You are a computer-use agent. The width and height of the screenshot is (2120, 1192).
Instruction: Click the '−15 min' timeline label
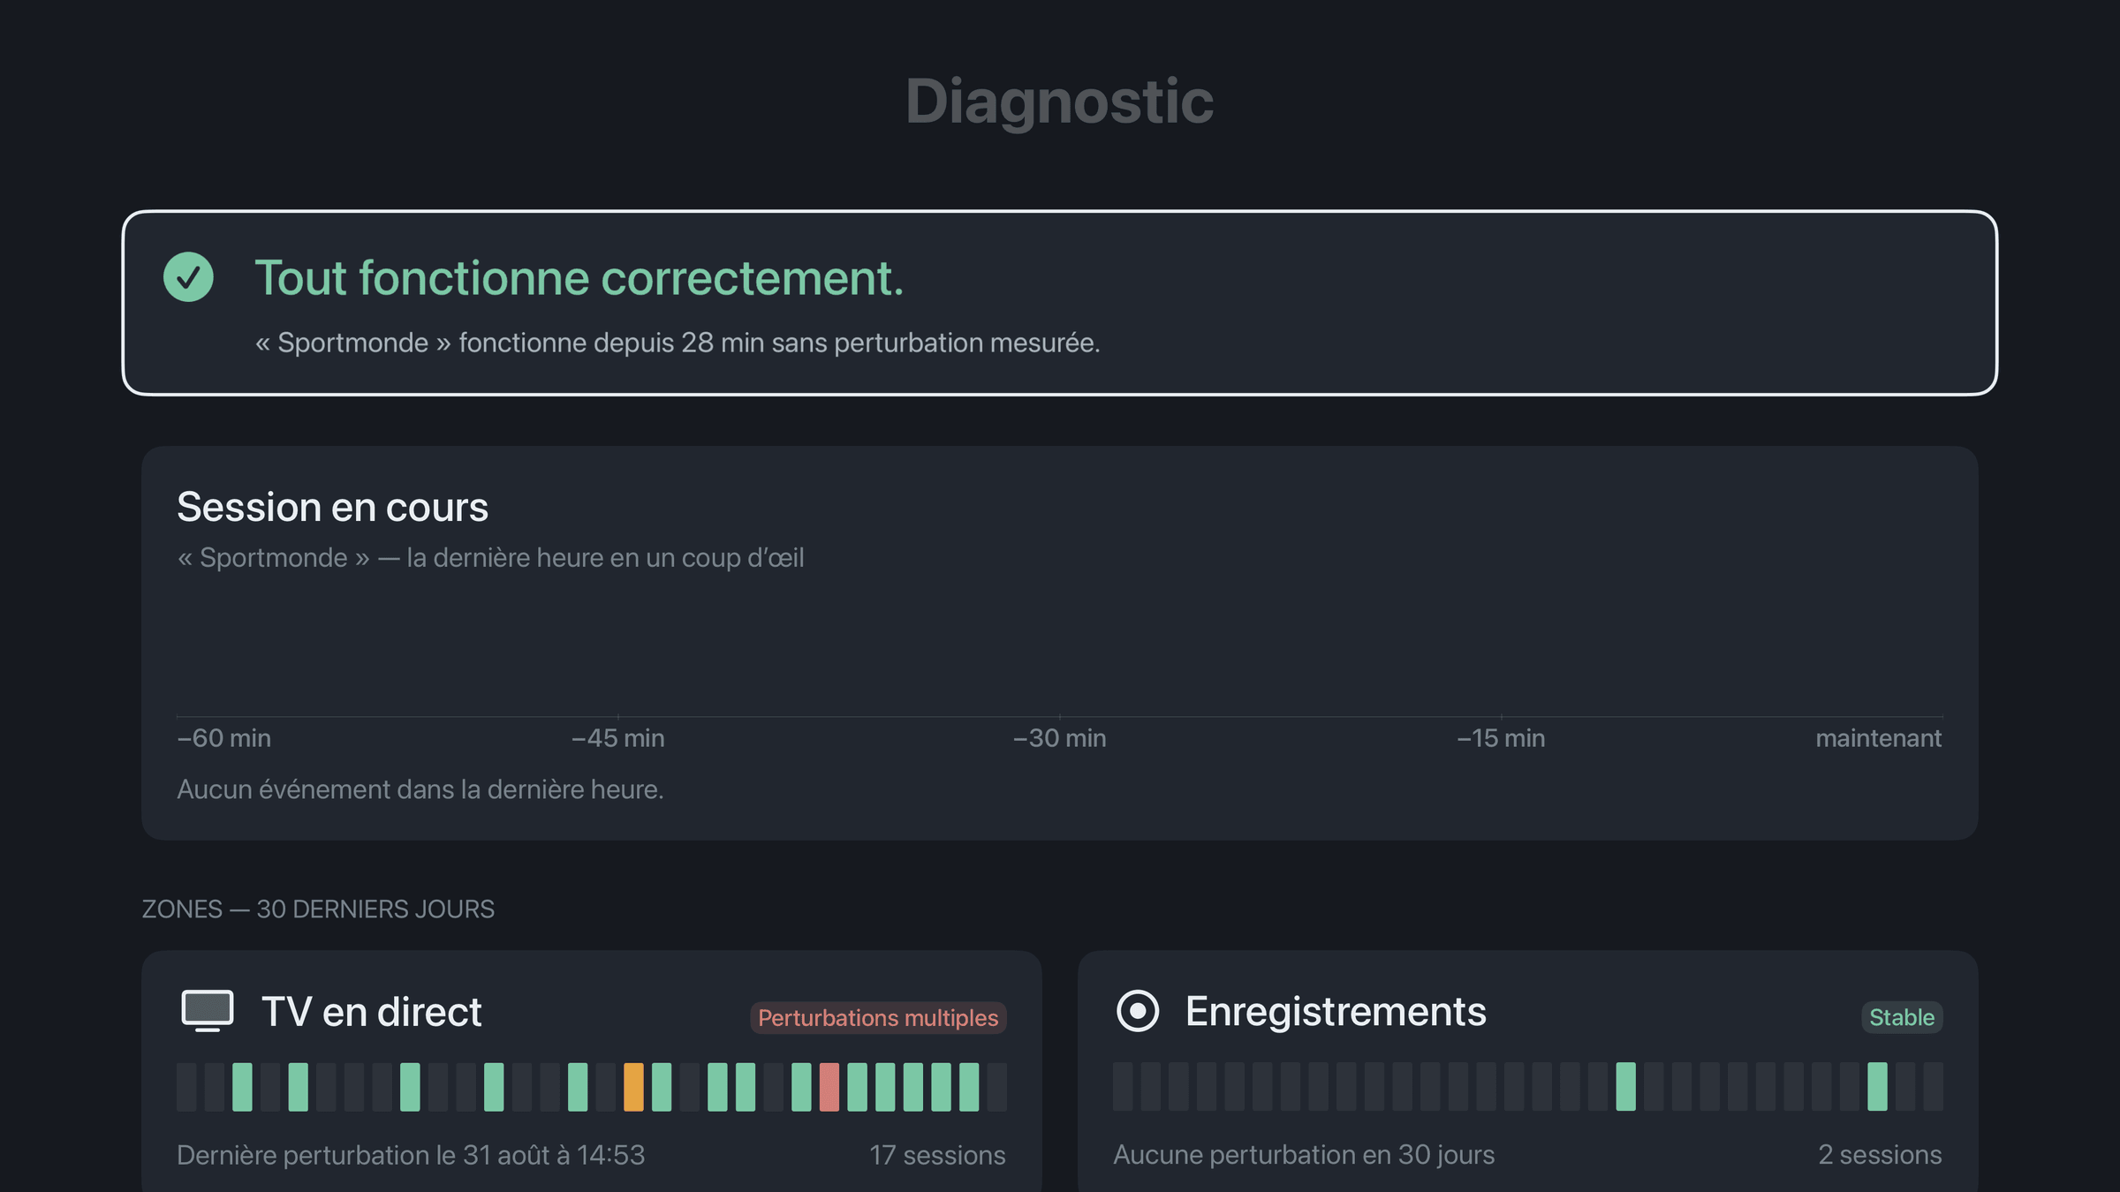1502,738
